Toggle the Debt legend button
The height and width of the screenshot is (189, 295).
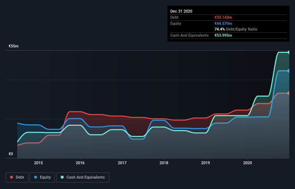tap(17, 178)
